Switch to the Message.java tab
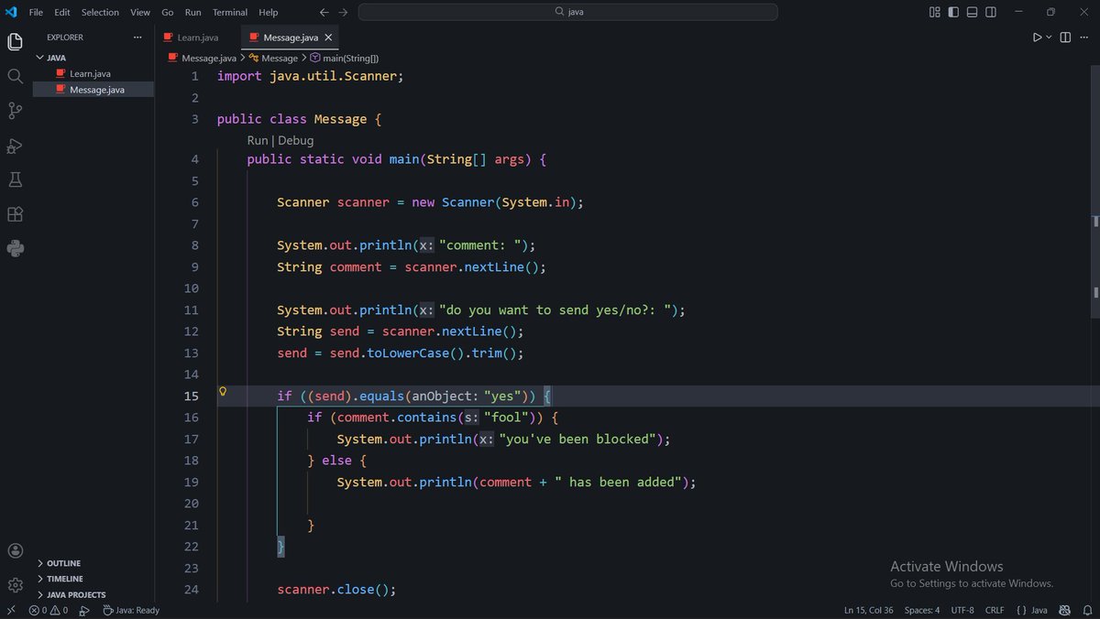The width and height of the screenshot is (1100, 619). coord(291,38)
